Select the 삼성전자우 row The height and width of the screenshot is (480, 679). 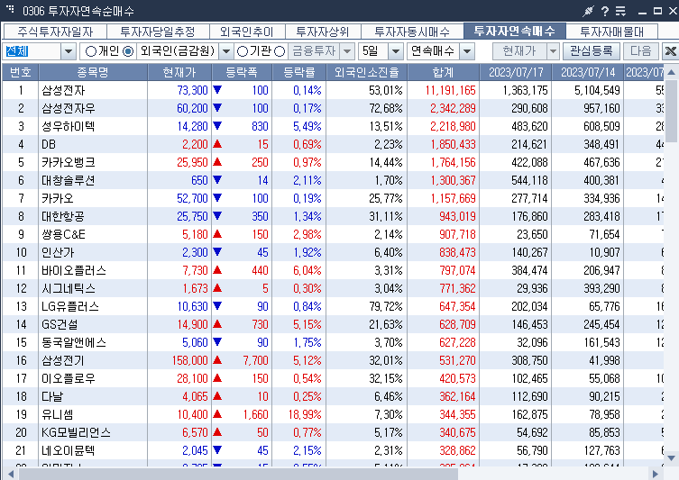(334, 108)
